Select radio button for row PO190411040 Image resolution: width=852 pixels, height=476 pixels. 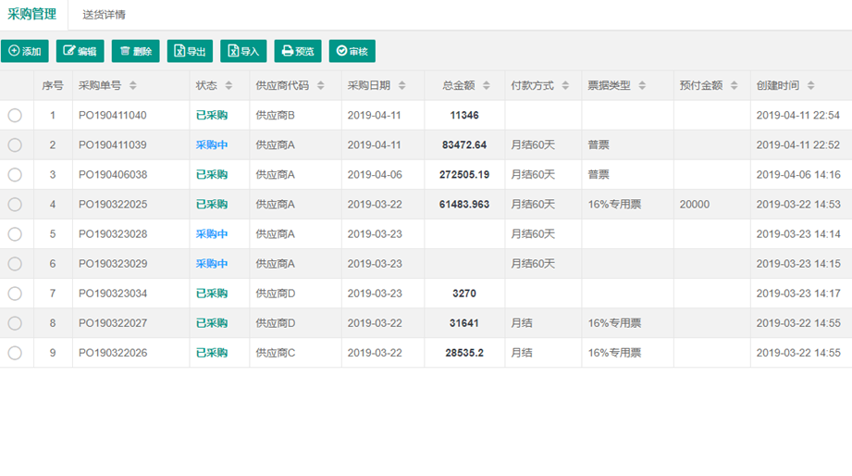click(15, 116)
